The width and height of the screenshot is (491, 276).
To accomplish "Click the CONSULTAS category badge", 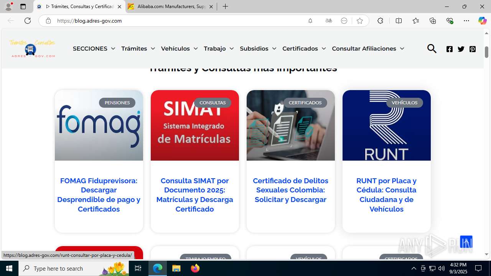I will coord(213,103).
